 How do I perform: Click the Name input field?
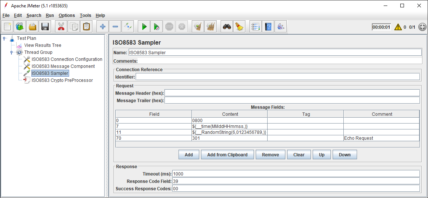(275, 53)
